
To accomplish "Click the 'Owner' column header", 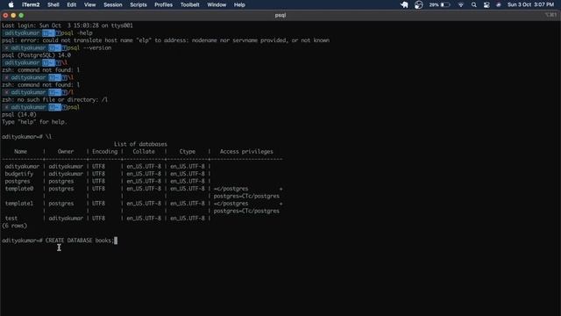I will pos(66,152).
